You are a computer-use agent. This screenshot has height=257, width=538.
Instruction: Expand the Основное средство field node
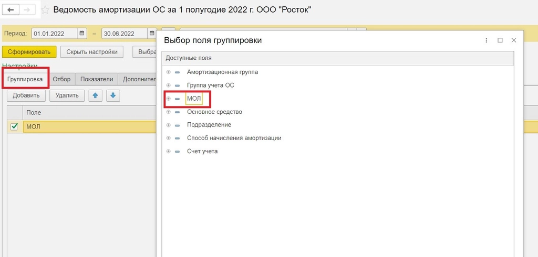point(168,112)
